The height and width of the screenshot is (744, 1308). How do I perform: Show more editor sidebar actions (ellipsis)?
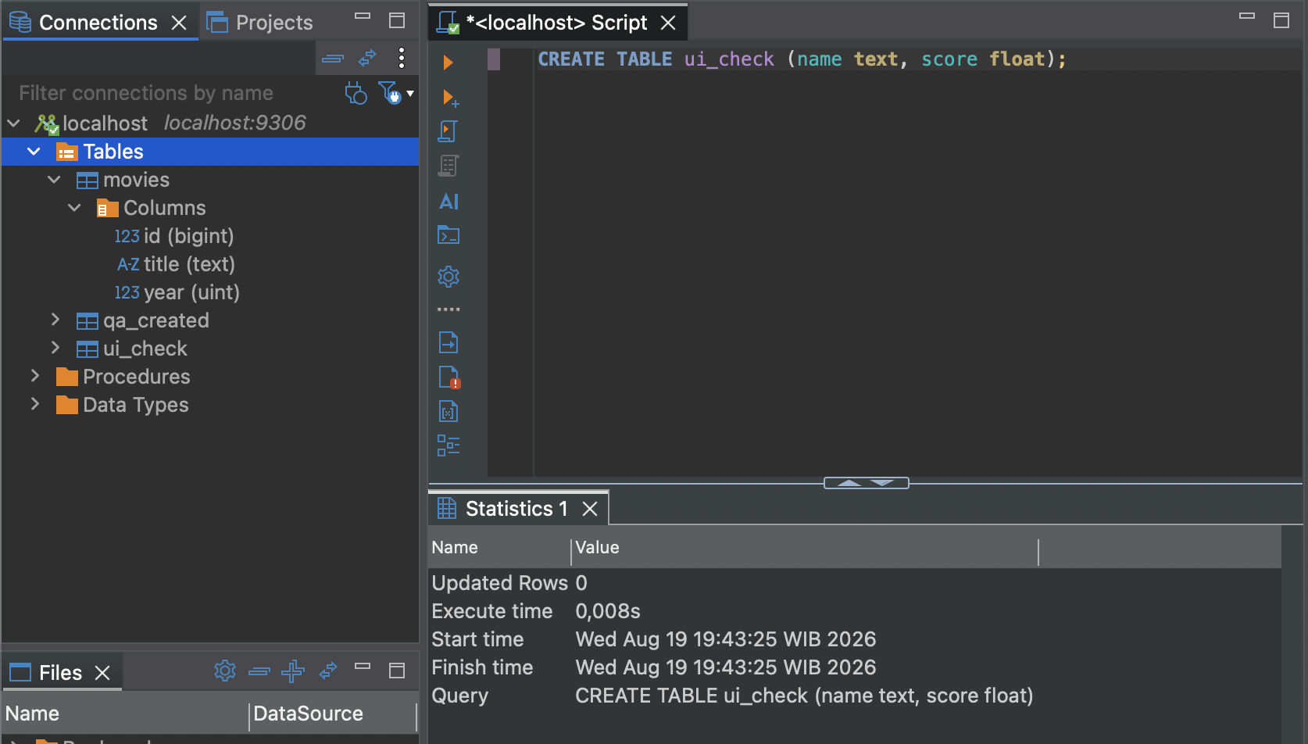pos(449,309)
